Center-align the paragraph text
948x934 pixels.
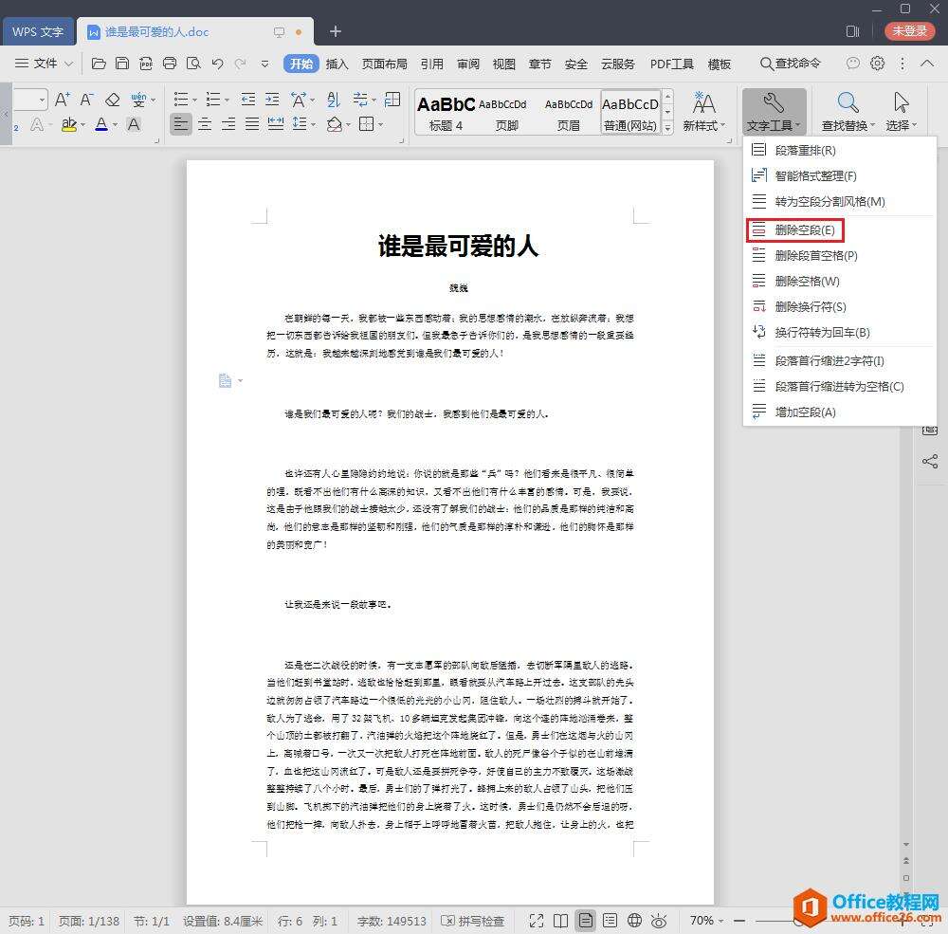click(x=205, y=124)
